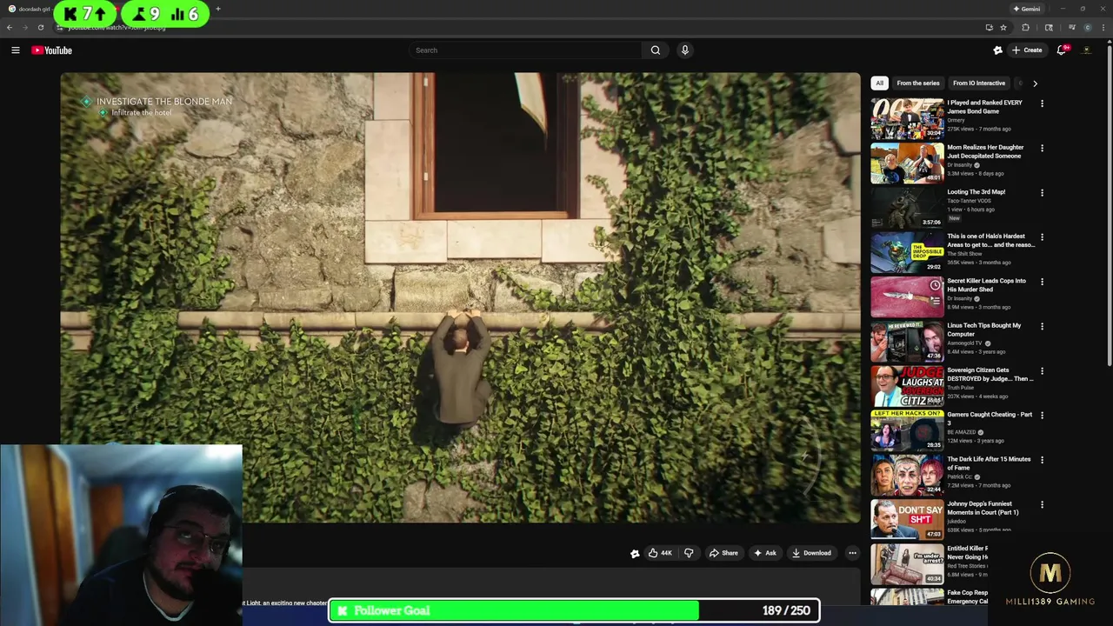Switch to the 'doordash girl' browser tab
Screen dimensions: 1113x626
(x=35, y=9)
